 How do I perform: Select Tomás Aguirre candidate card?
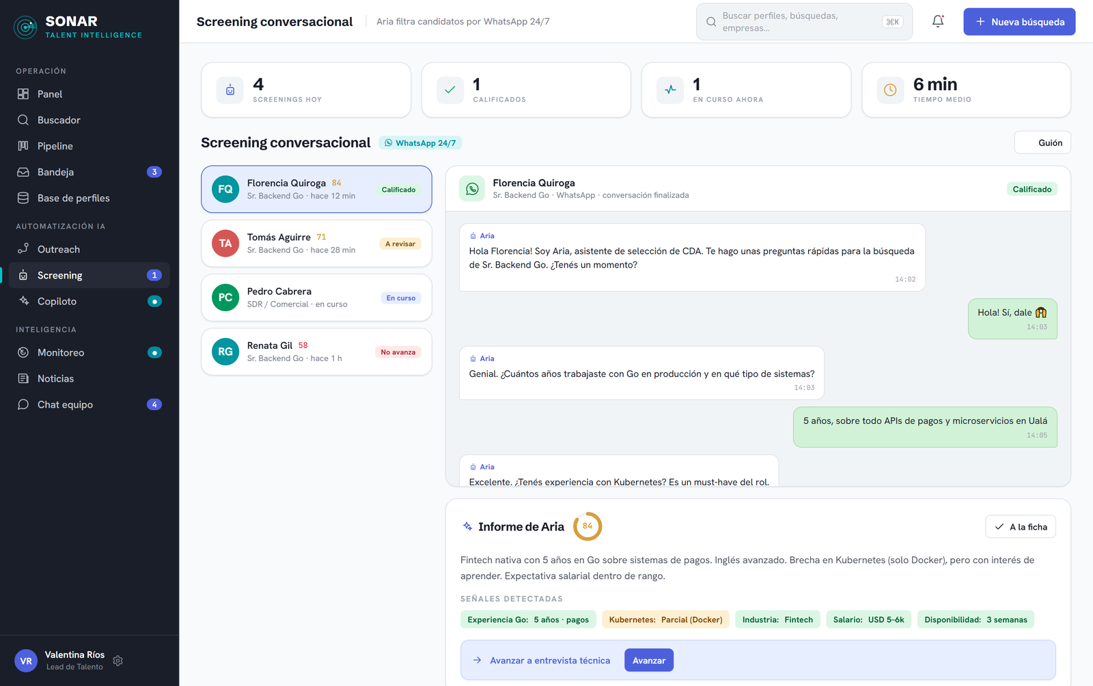(x=316, y=244)
